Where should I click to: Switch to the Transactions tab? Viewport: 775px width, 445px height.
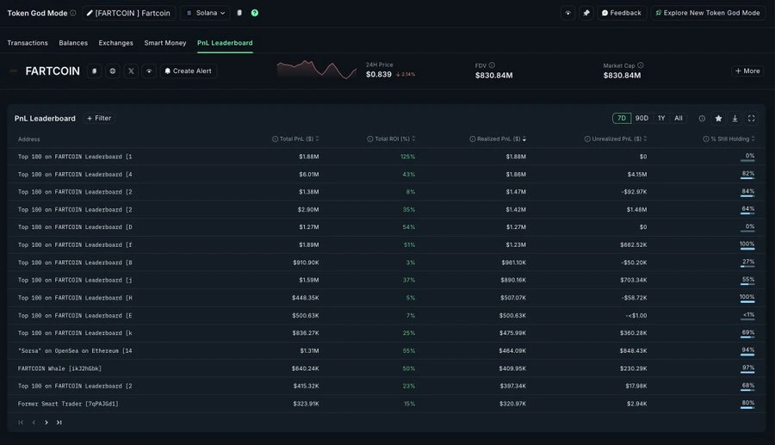pyautogui.click(x=28, y=43)
